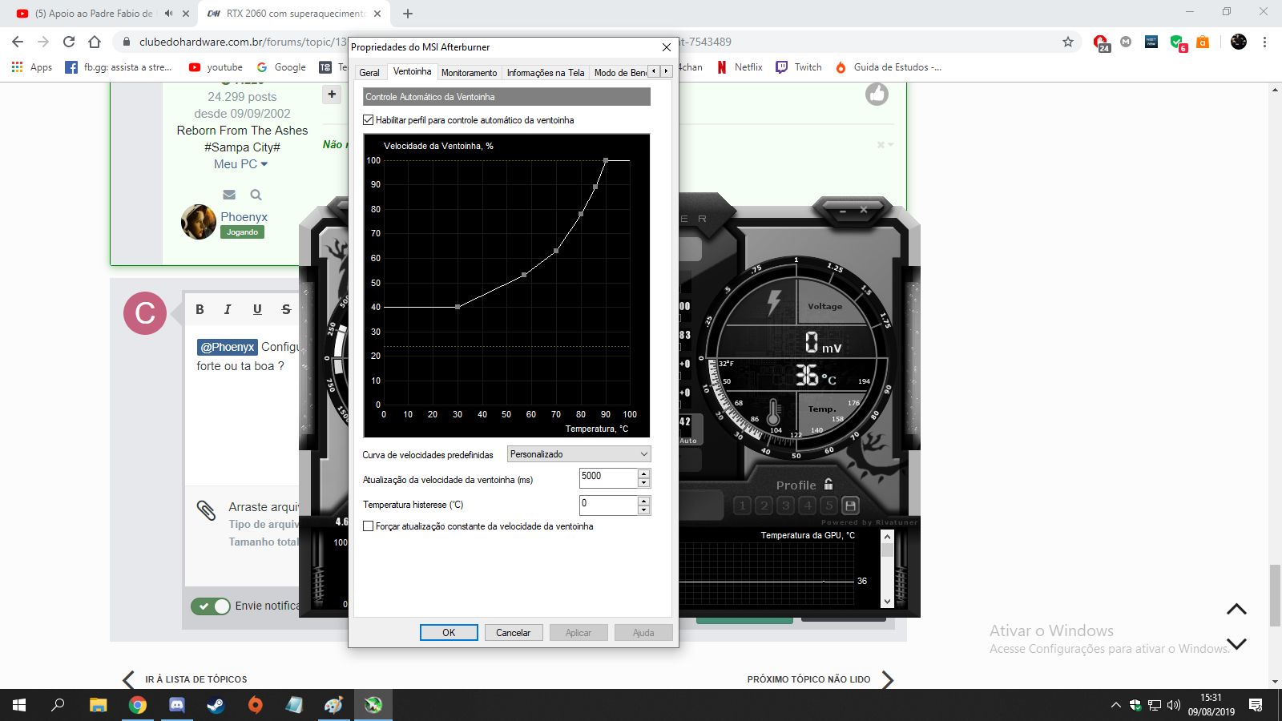
Task: Open a new browser tab
Action: pyautogui.click(x=408, y=14)
